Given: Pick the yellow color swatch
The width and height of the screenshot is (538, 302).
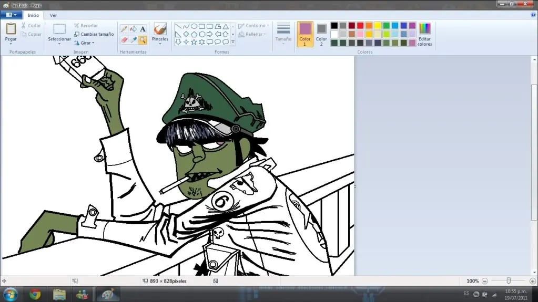Looking at the screenshot, I should 378,26.
